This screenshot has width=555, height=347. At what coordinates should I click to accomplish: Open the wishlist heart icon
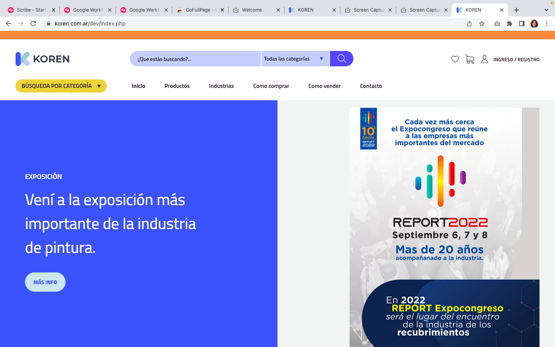pos(455,59)
